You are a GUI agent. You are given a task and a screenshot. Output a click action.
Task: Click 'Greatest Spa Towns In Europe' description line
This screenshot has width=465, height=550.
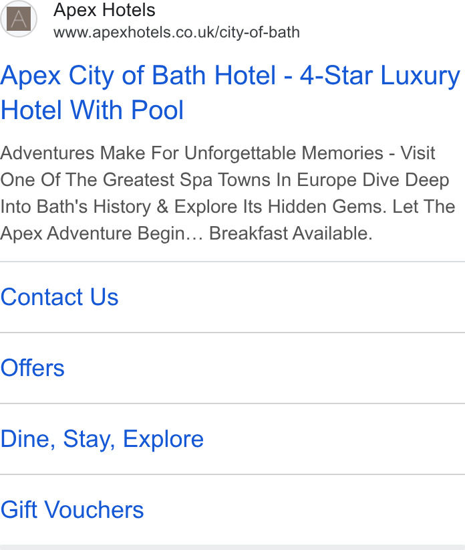(x=230, y=180)
